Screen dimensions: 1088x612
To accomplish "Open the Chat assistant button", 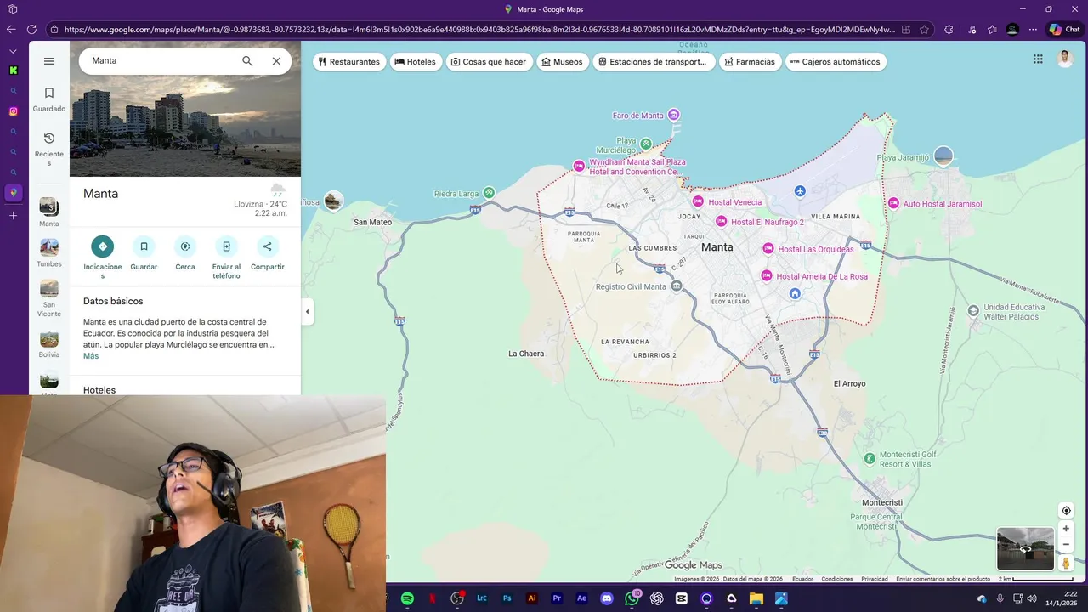I will click(x=1064, y=29).
